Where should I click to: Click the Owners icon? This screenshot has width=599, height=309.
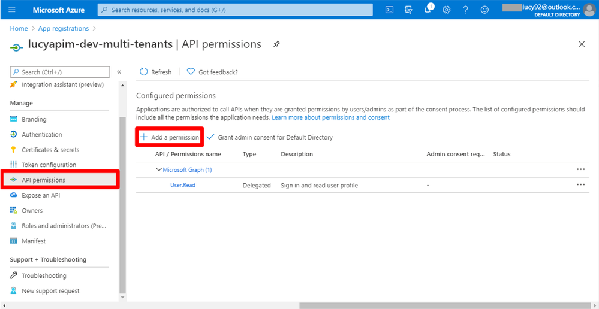point(13,210)
